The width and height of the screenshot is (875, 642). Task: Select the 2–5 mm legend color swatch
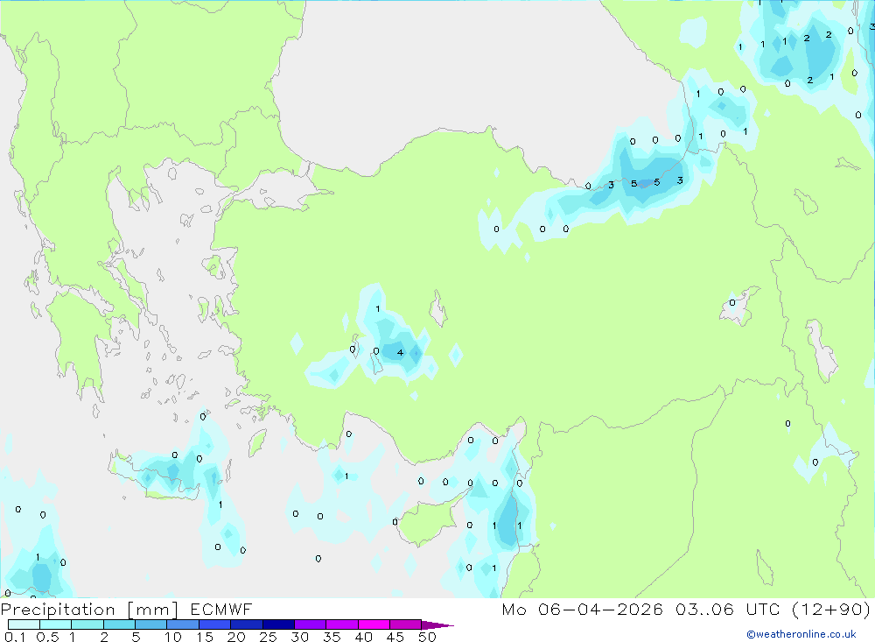point(119,624)
